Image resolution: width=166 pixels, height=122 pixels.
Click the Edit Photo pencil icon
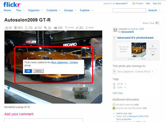click(x=77, y=28)
